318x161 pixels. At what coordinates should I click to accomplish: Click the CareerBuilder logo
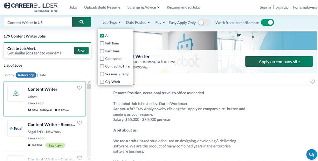click(31, 7)
